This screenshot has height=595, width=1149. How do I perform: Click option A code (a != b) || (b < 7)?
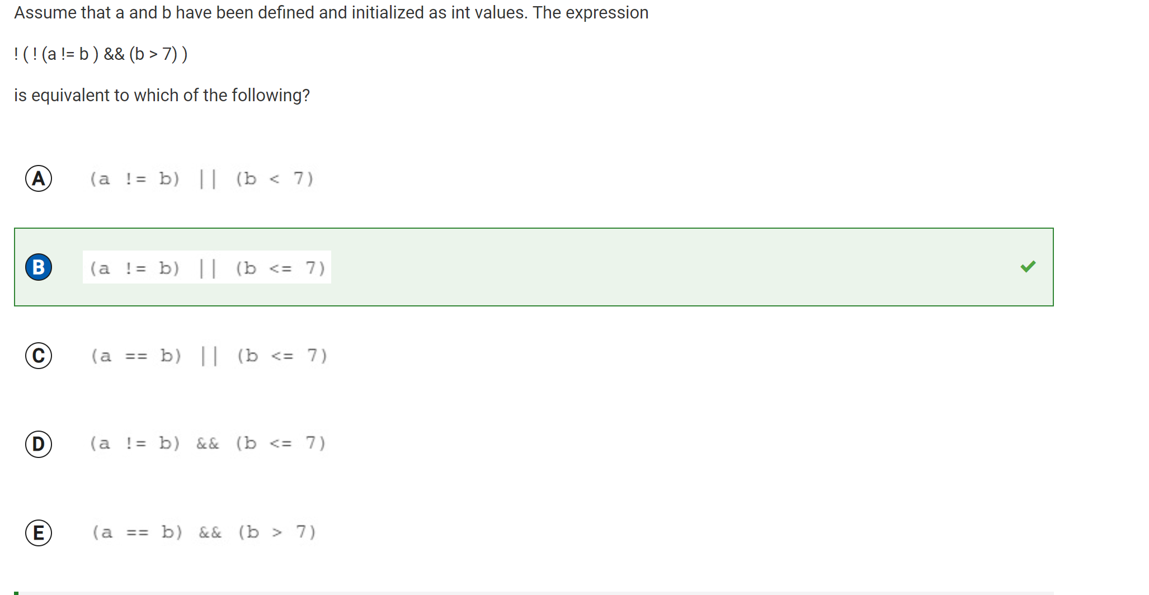(x=201, y=179)
